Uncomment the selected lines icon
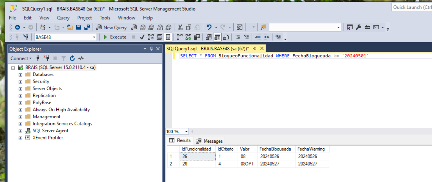 pos(246,37)
